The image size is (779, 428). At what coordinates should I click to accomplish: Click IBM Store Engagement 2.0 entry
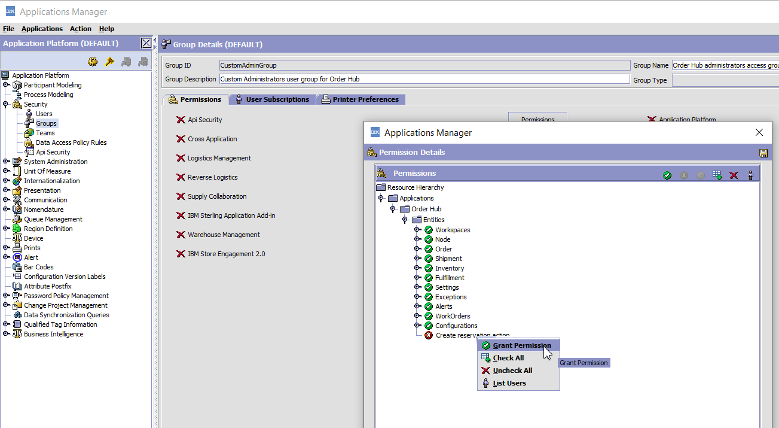click(227, 254)
